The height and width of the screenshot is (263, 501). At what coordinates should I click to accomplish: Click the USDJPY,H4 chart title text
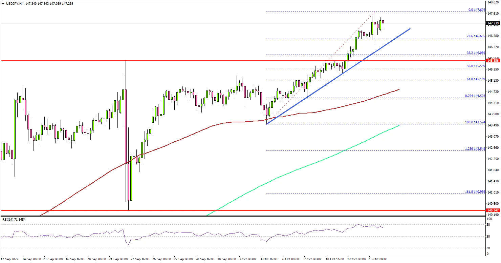[x=17, y=3]
